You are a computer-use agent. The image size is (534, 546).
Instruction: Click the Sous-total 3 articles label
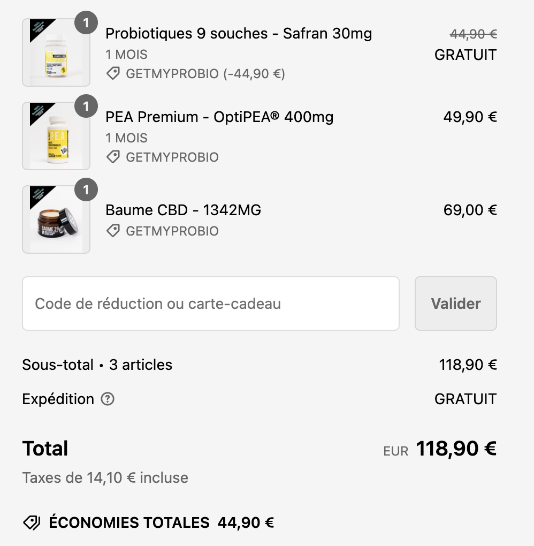click(x=97, y=365)
